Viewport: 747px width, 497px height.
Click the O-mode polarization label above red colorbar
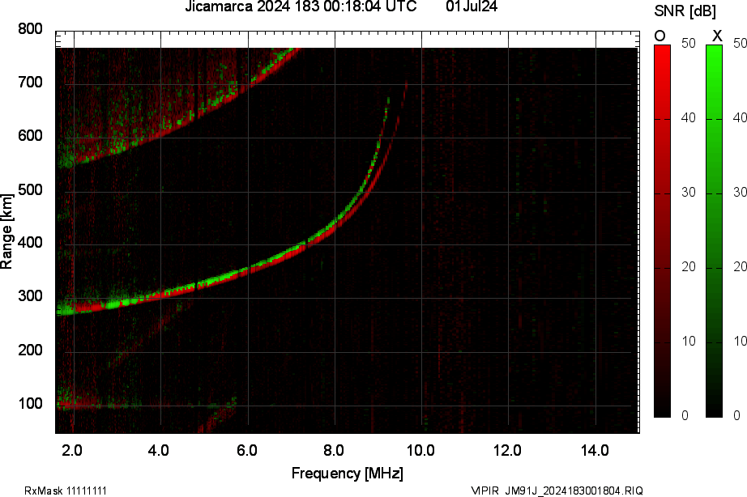coord(659,36)
